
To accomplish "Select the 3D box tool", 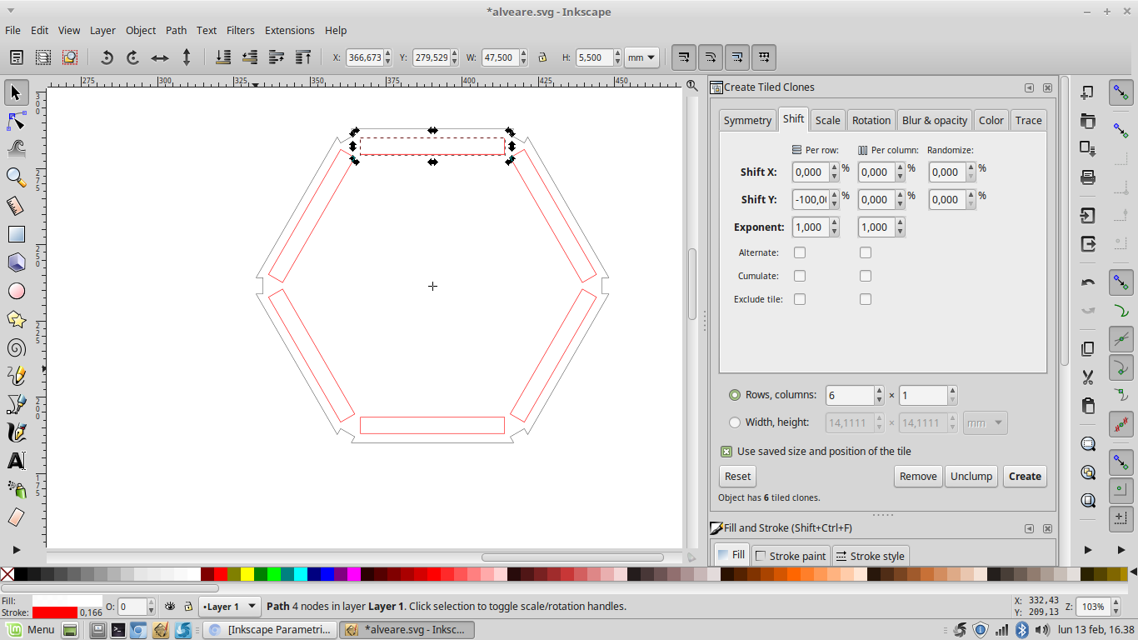I will tap(16, 262).
